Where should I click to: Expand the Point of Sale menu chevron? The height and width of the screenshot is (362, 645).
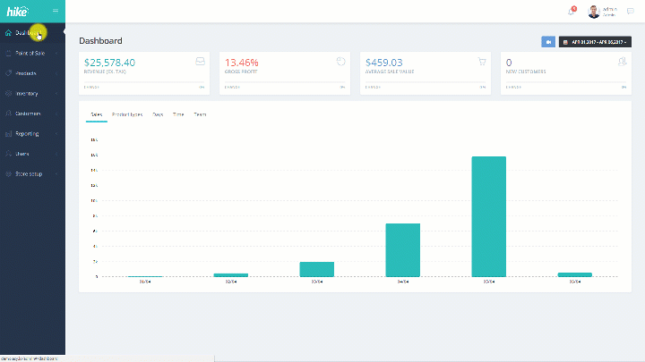pyautogui.click(x=56, y=53)
